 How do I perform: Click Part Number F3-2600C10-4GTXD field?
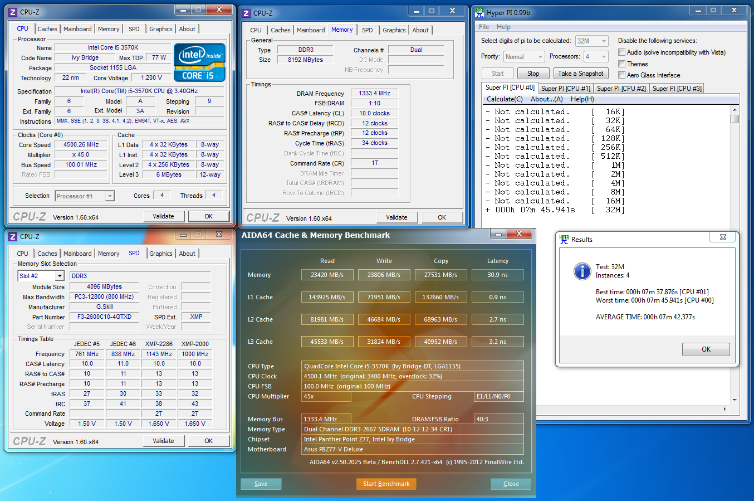pyautogui.click(x=104, y=317)
